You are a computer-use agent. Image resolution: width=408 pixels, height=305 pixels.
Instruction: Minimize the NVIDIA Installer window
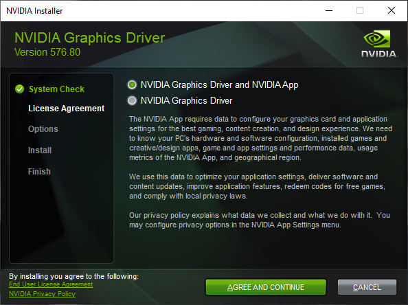coord(329,11)
